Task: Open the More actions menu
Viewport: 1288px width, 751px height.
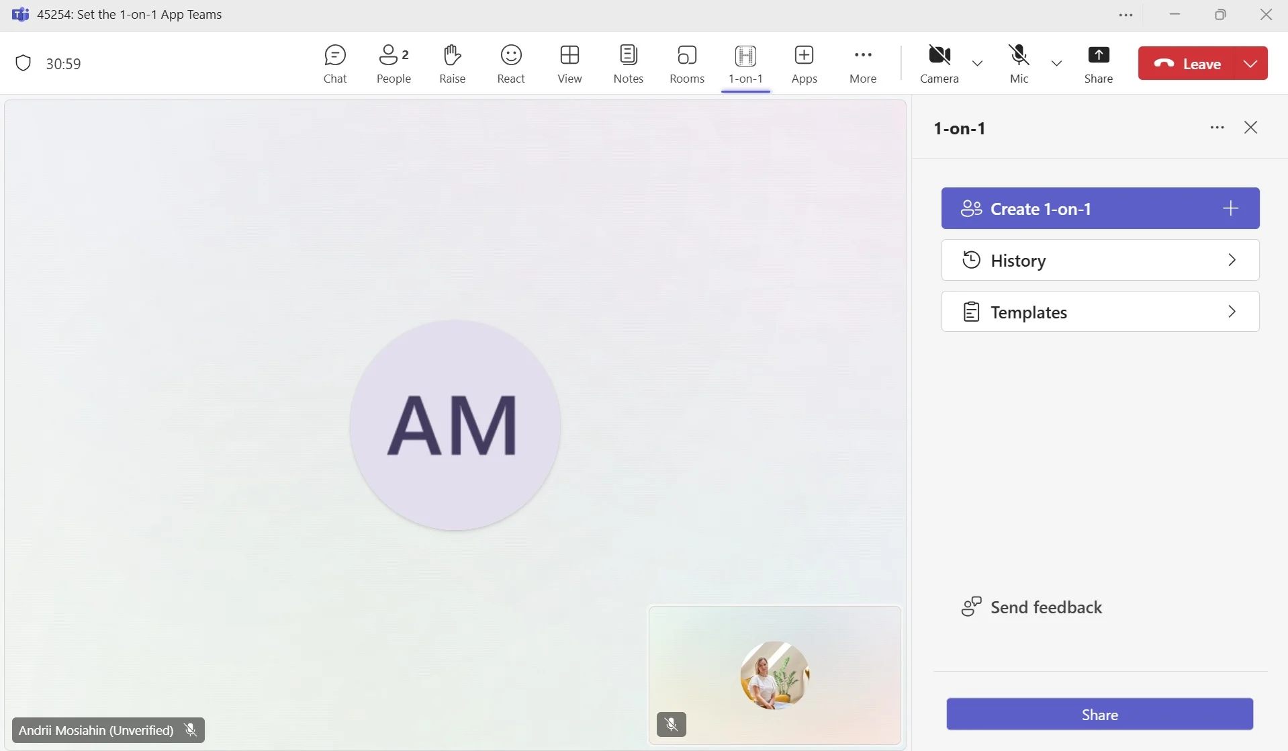Action: click(862, 64)
